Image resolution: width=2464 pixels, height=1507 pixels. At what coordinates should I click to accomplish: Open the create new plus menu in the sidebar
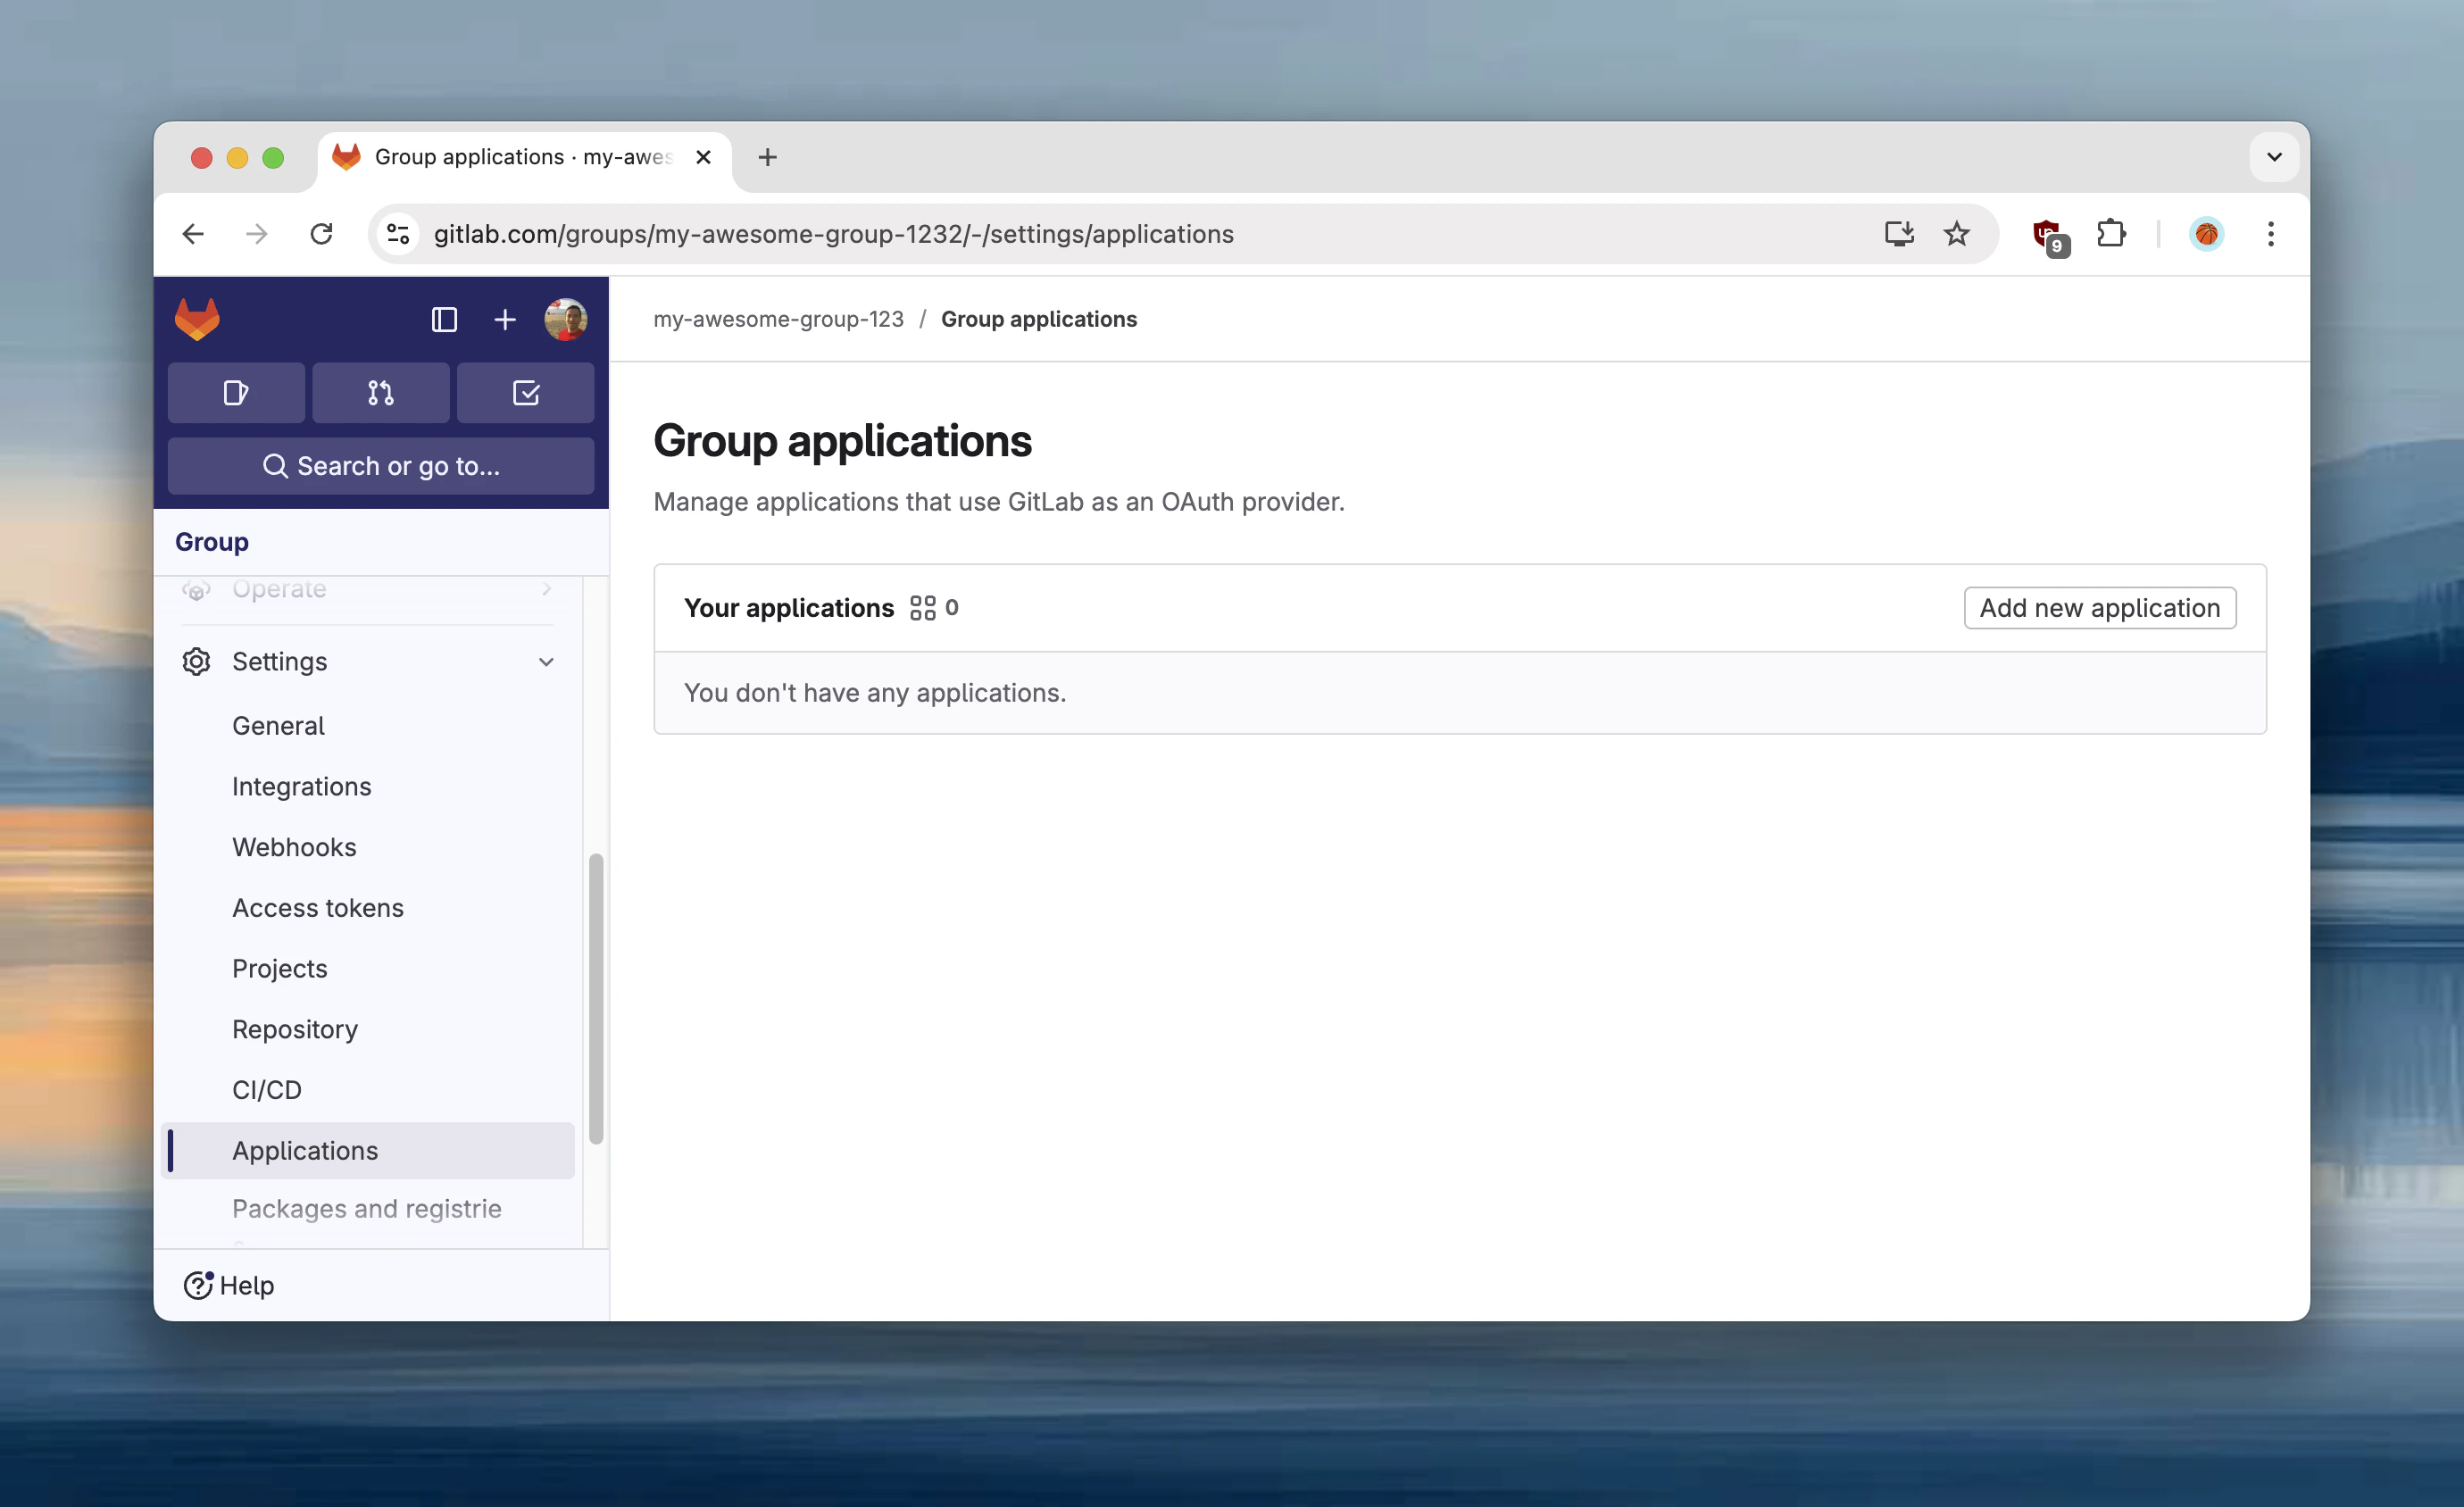[505, 319]
